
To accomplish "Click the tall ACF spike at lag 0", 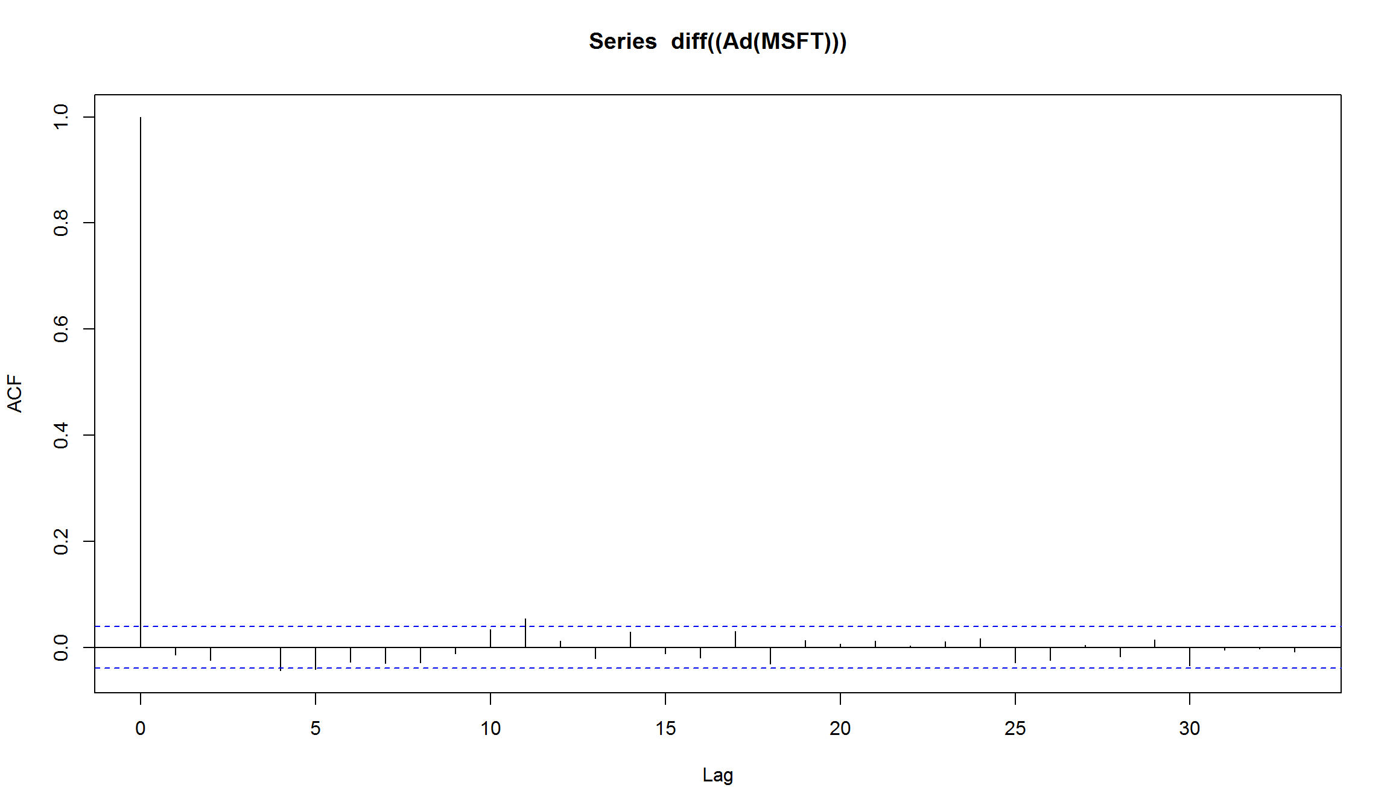I will (x=141, y=382).
